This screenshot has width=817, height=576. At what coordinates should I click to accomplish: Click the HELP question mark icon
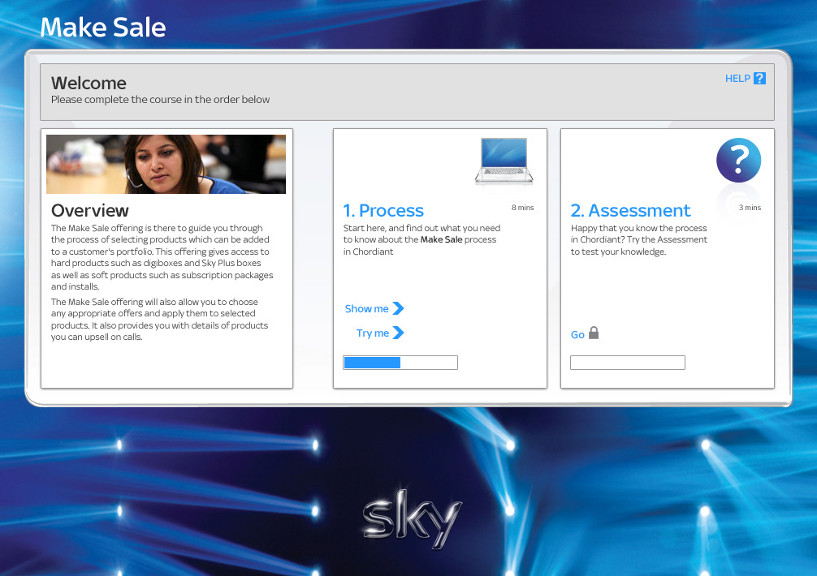click(759, 78)
